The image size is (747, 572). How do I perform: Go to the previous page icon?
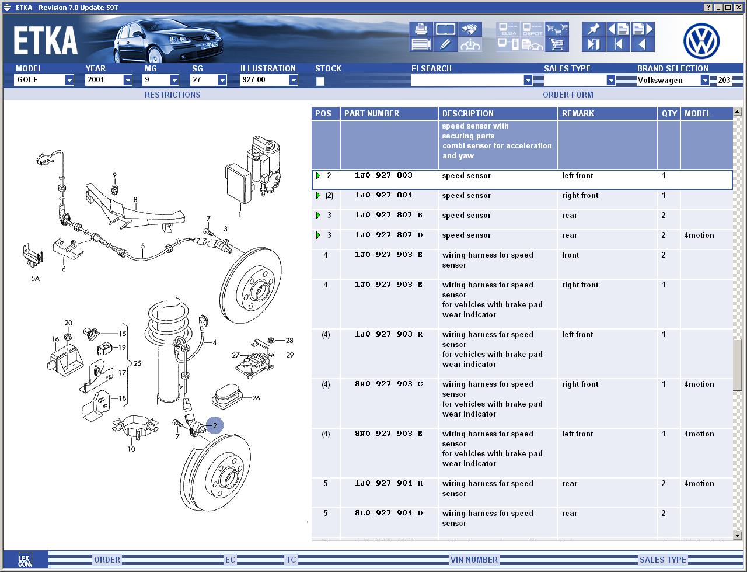click(x=618, y=29)
